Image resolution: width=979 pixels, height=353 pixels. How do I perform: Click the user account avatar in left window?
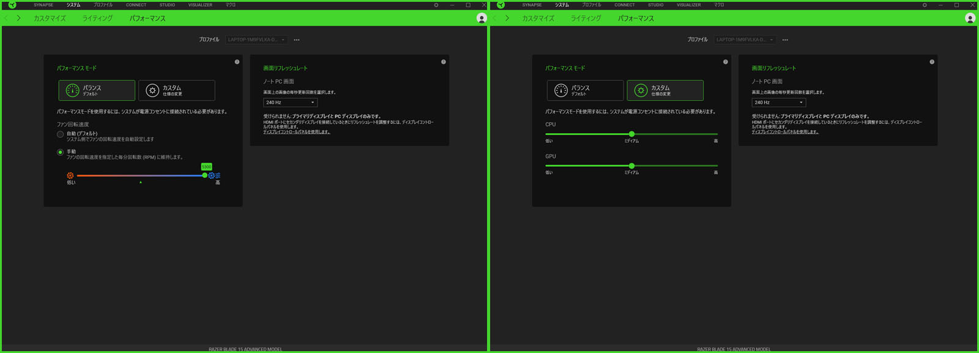point(482,18)
